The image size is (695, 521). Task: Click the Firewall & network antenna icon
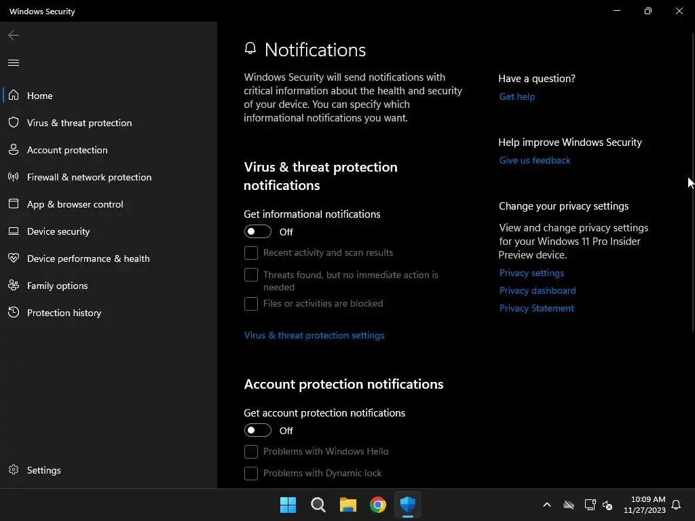tap(14, 177)
